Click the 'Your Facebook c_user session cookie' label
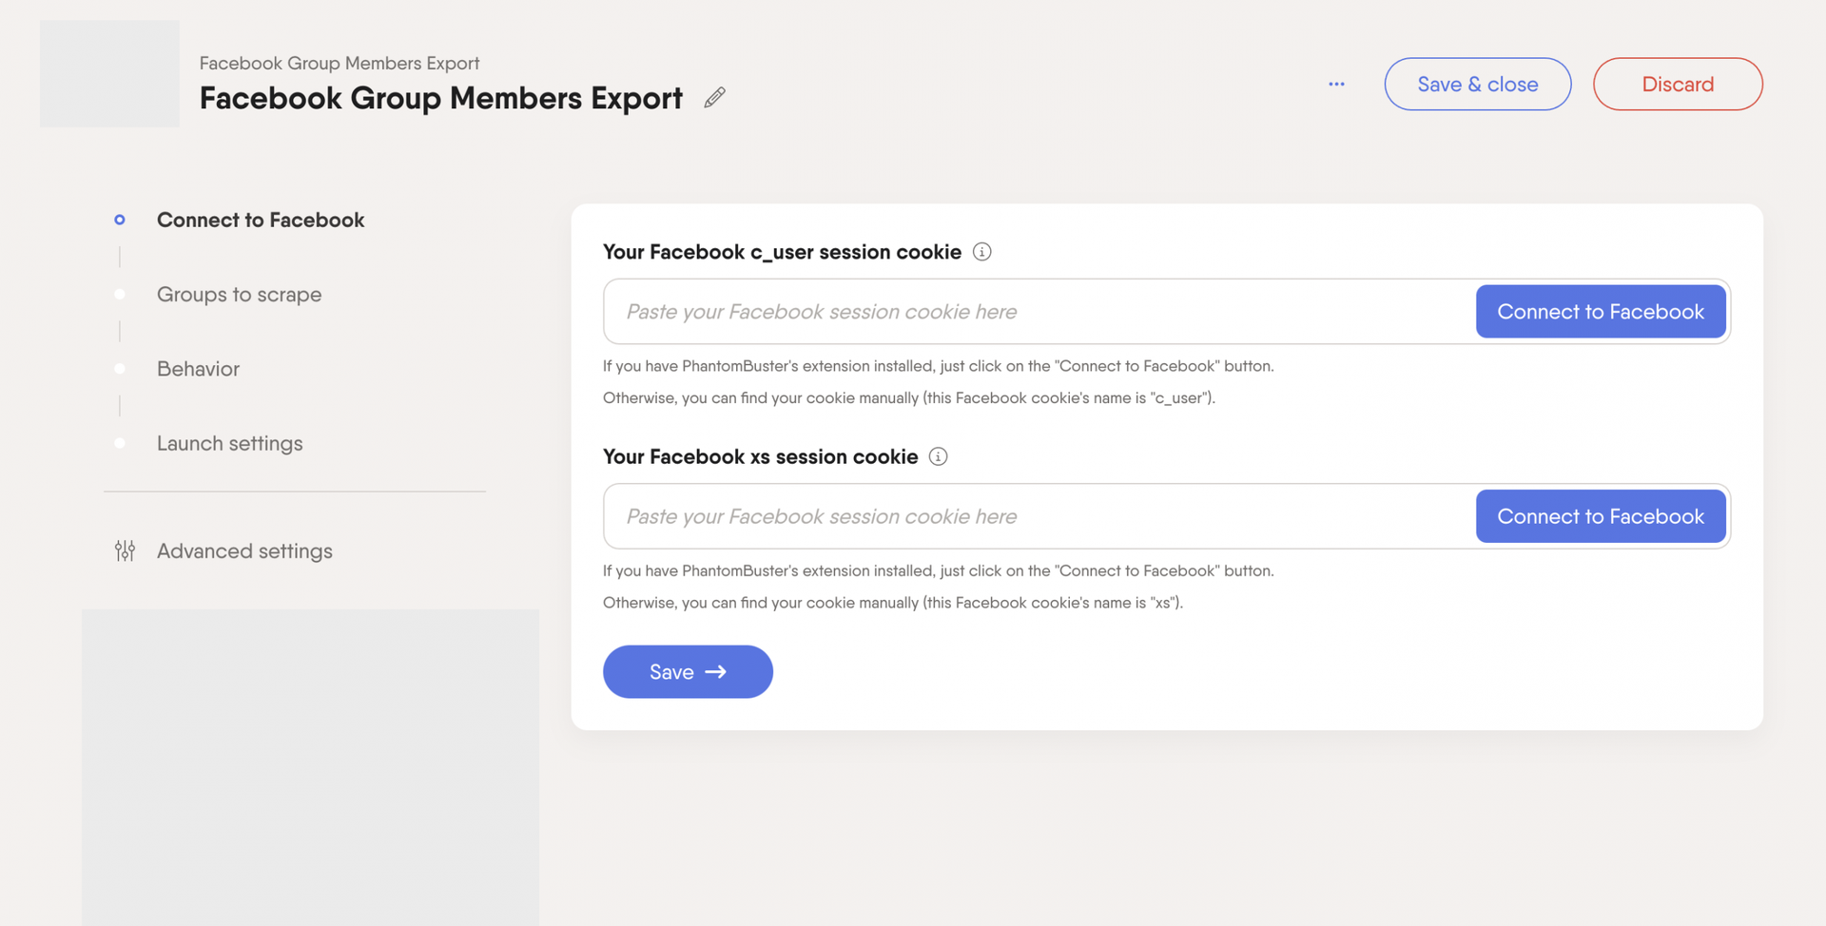 click(782, 252)
